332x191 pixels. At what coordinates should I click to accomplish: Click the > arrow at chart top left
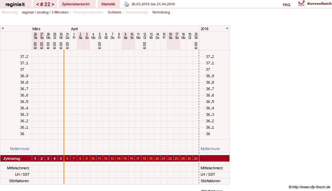tap(3, 28)
